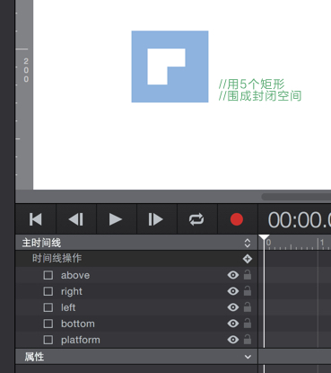Open 主时间线 timeline selector
The width and height of the screenshot is (331, 373).
pos(248,243)
